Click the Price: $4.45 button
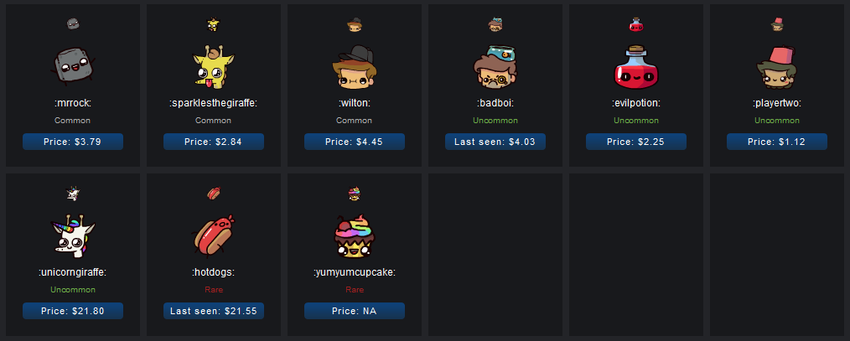 click(x=355, y=142)
